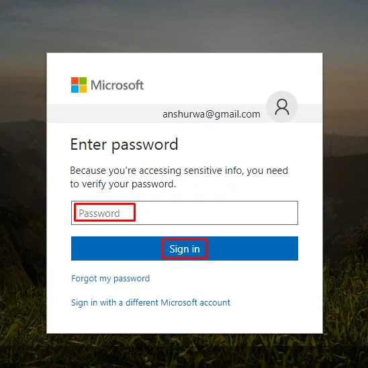Screen dimensions: 368x368
Task: Select the anshurwa@gmail.com account email
Action: 212,114
